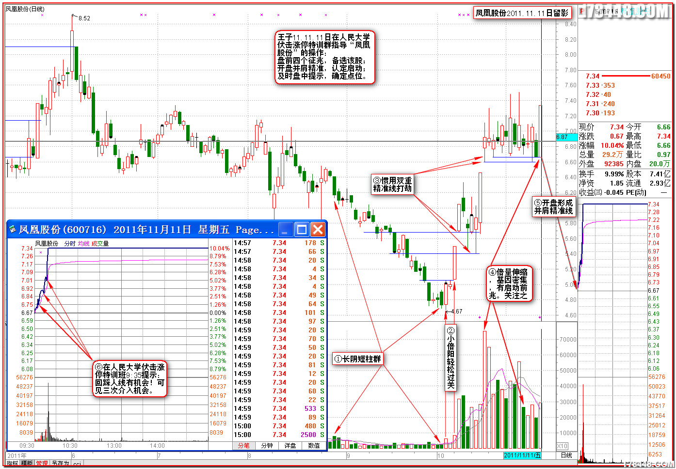Select the 模板 tab at bottom left
Image resolution: width=676 pixels, height=469 pixels.
[x=27, y=464]
